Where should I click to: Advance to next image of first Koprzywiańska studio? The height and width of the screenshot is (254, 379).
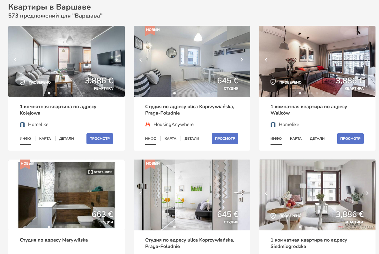pos(242,59)
